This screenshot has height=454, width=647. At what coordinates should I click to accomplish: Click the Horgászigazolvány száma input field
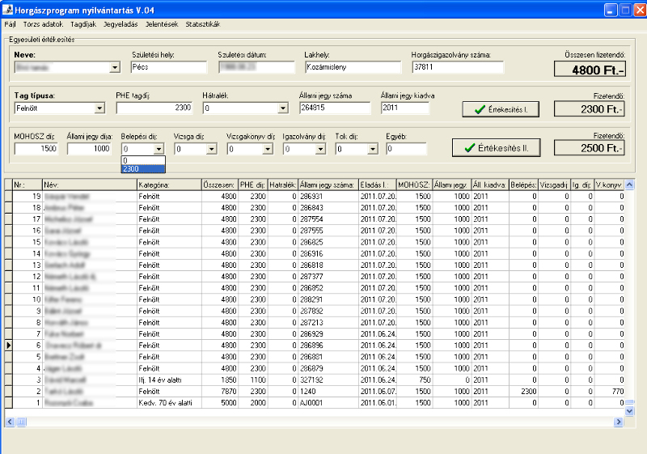tap(457, 67)
